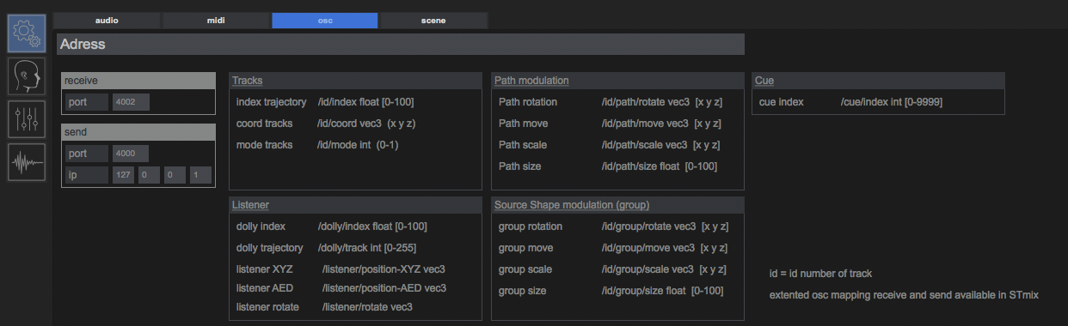Image resolution: width=1068 pixels, height=326 pixels.
Task: Click the first ip octet field 127
Action: pyautogui.click(x=123, y=175)
